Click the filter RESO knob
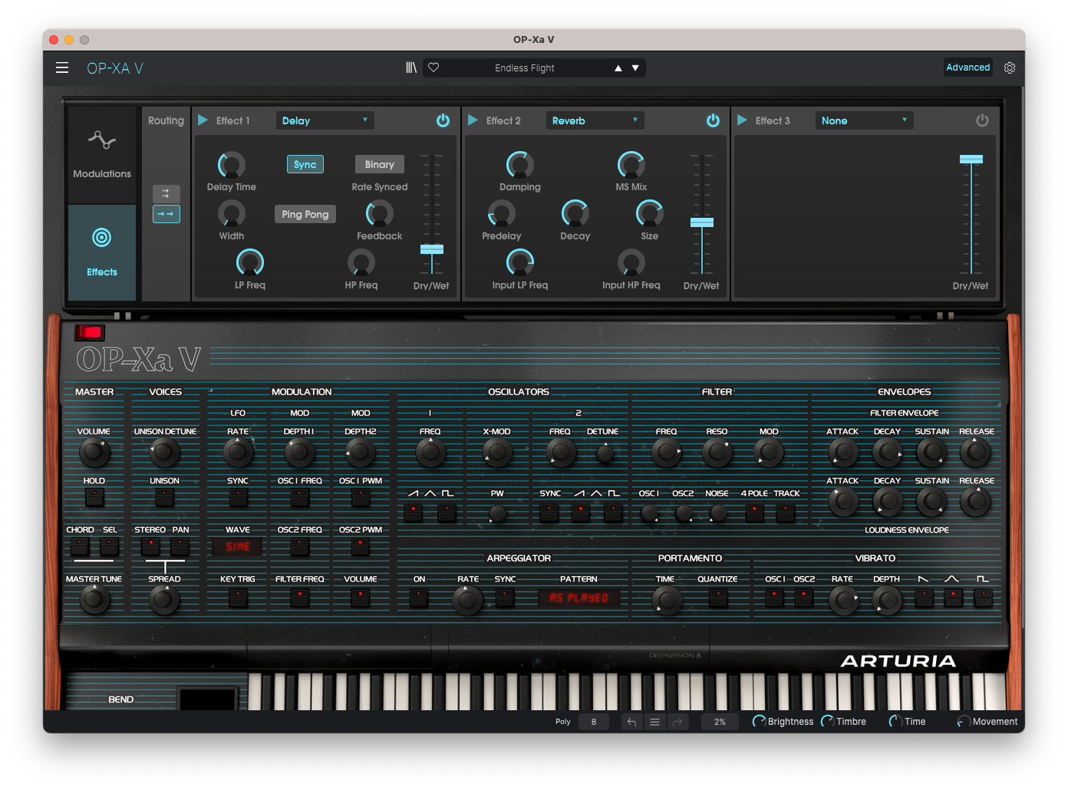Viewport: 1068px width, 790px height. pyautogui.click(x=717, y=453)
